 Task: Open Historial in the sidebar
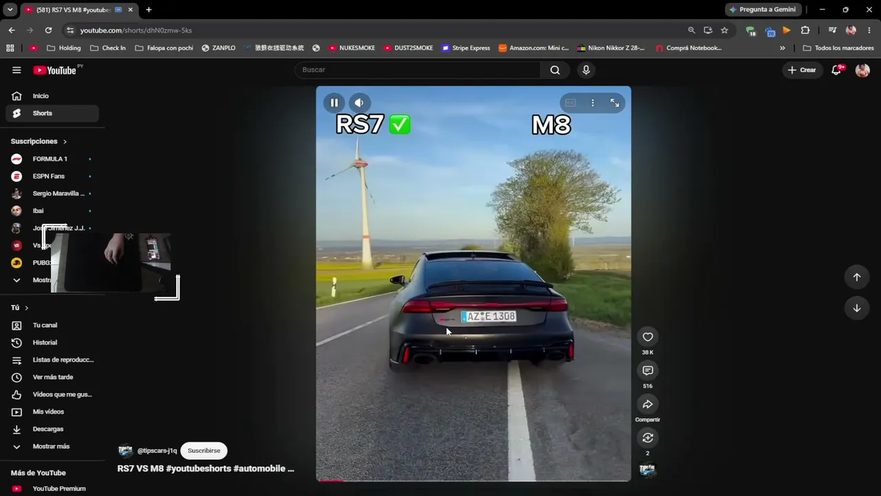(x=52, y=342)
